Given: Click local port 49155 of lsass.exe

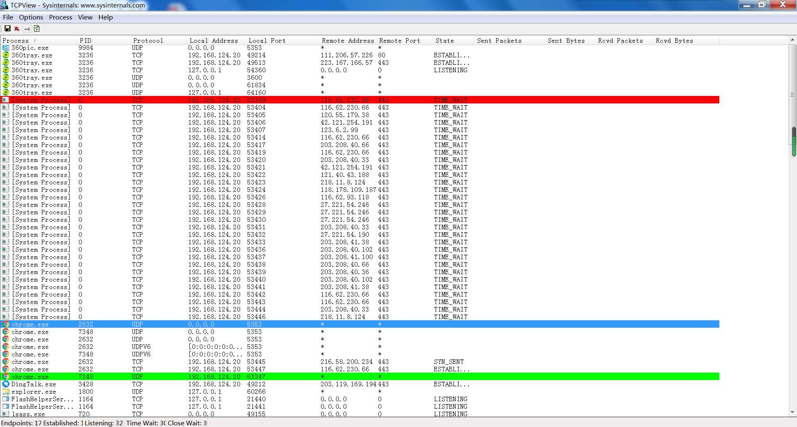Looking at the screenshot, I should pos(256,414).
